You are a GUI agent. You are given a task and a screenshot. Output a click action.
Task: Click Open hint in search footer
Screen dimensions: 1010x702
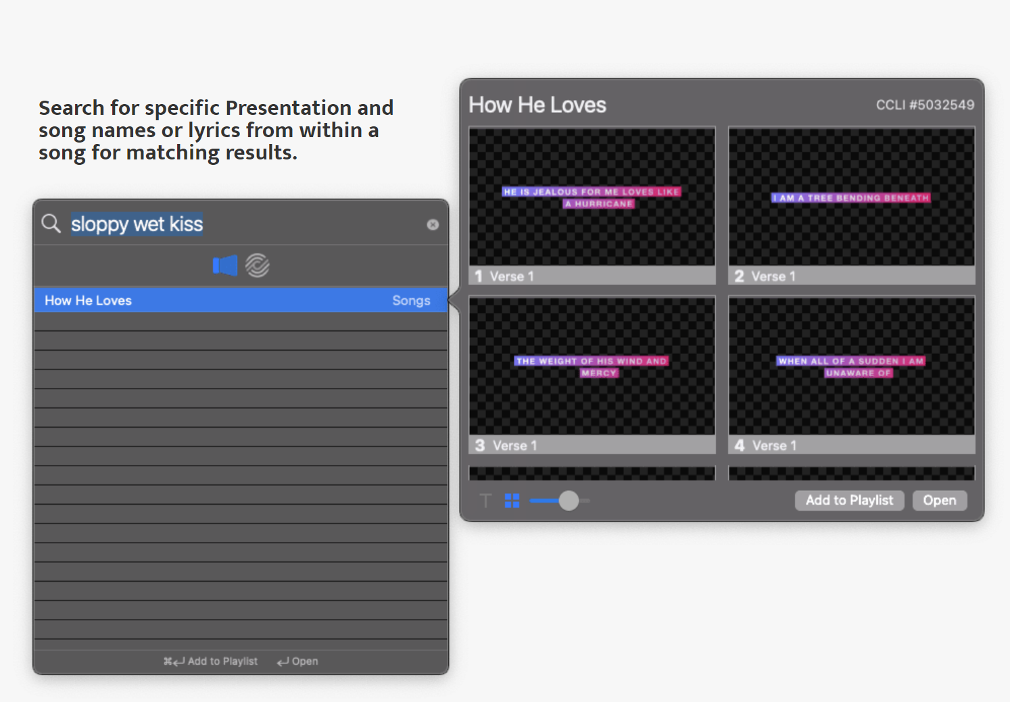tap(297, 661)
